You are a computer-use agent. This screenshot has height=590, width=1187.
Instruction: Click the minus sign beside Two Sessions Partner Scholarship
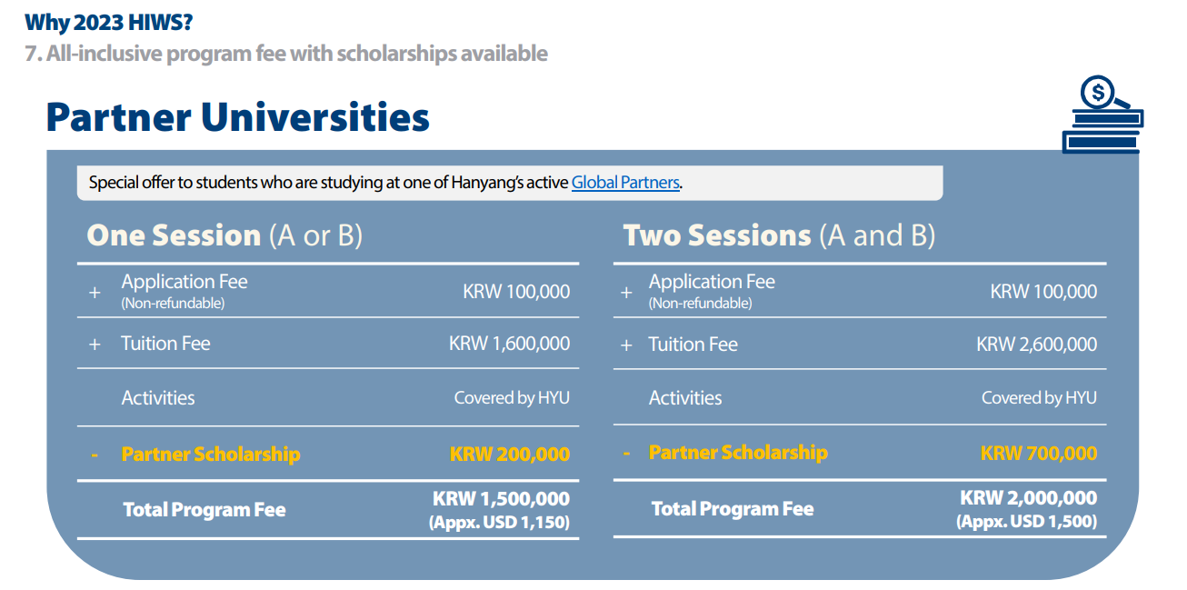[x=625, y=453]
